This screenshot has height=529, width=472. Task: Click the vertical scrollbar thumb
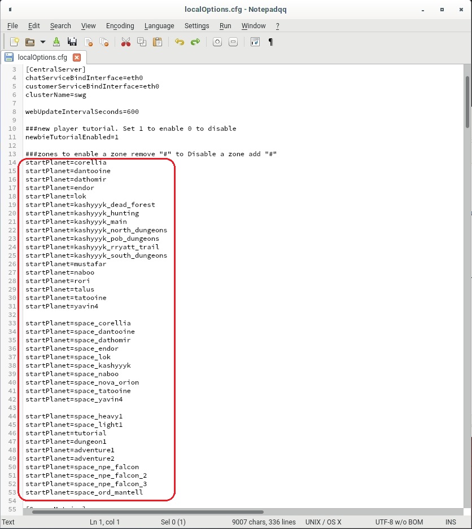pos(467,102)
